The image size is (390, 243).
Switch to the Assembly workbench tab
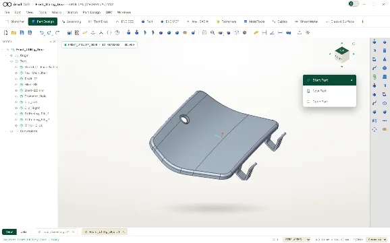(x=72, y=22)
